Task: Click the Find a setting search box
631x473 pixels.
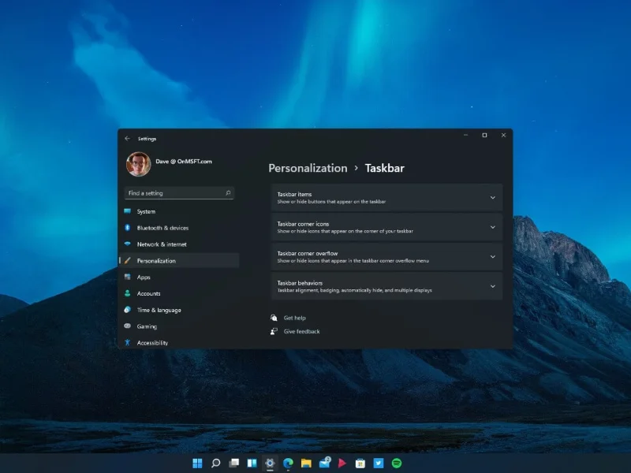Action: point(178,192)
